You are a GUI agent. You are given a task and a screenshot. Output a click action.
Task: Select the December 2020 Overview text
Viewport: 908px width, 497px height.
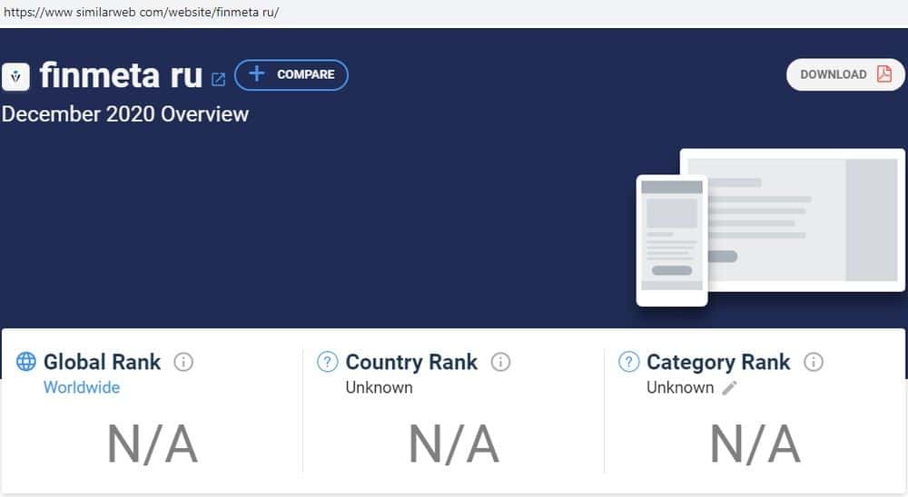click(x=125, y=114)
